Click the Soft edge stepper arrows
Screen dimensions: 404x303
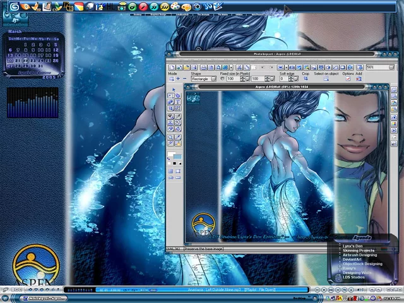[x=291, y=79]
